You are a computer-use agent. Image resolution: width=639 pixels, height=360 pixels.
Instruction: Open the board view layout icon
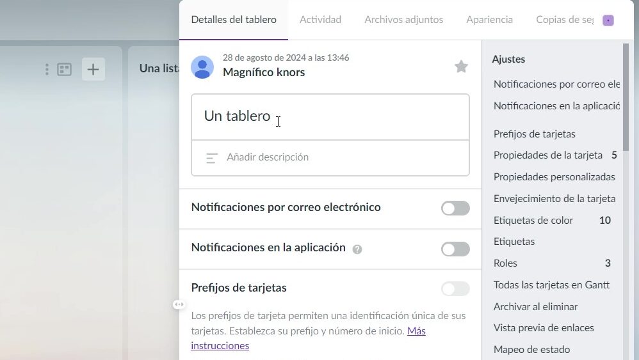coord(65,70)
